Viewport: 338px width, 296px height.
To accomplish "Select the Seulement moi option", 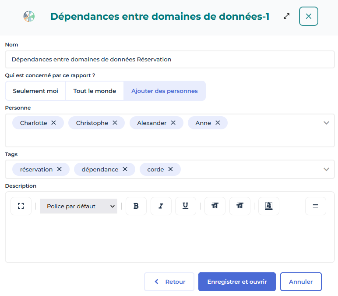I will point(35,91).
